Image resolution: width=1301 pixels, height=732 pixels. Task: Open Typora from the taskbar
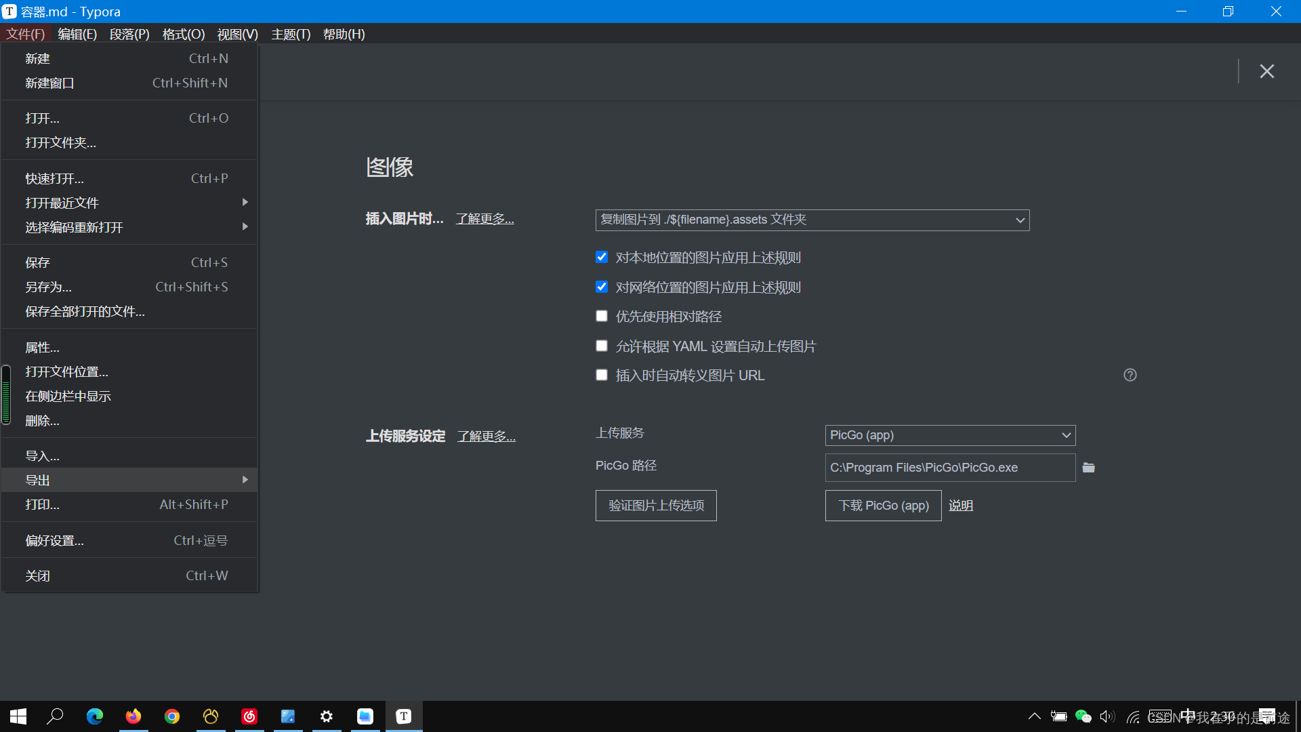point(403,716)
